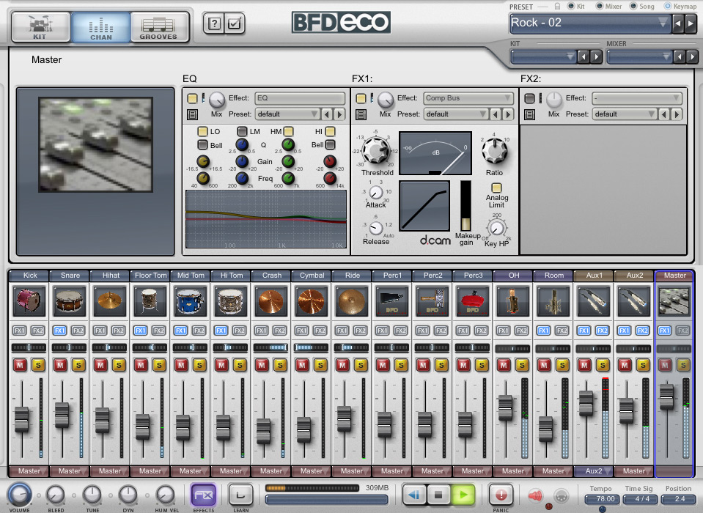Switch to the KIT page tab
This screenshot has height=513, width=703.
tap(40, 27)
